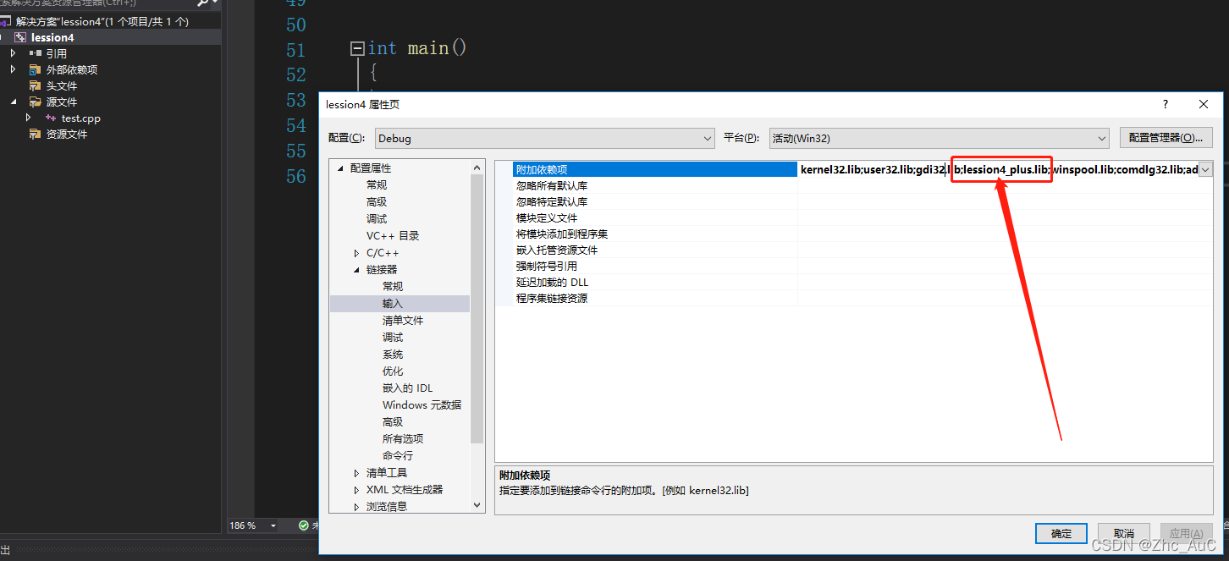
Task: Click the 源文件 folder icon
Action: [36, 102]
